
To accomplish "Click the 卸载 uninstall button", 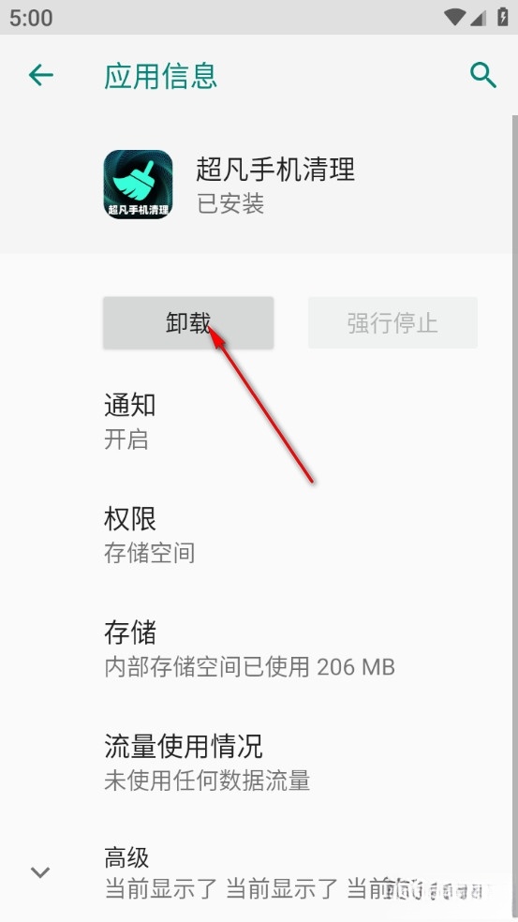I will coord(188,323).
